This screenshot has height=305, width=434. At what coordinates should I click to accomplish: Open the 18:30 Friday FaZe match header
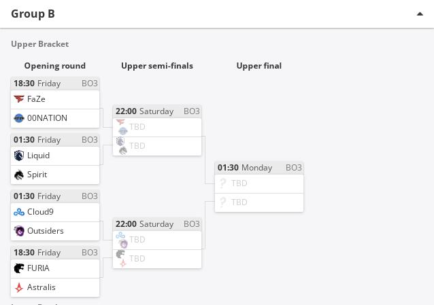pos(55,84)
